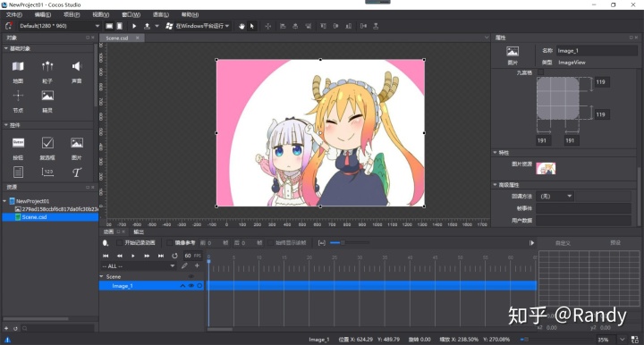The height and width of the screenshot is (345, 644).
Task: Click the loop playback icon in timeline
Action: [x=174, y=256]
